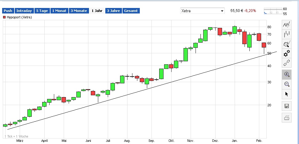Show the 1 Monat chart range

[x=59, y=11]
